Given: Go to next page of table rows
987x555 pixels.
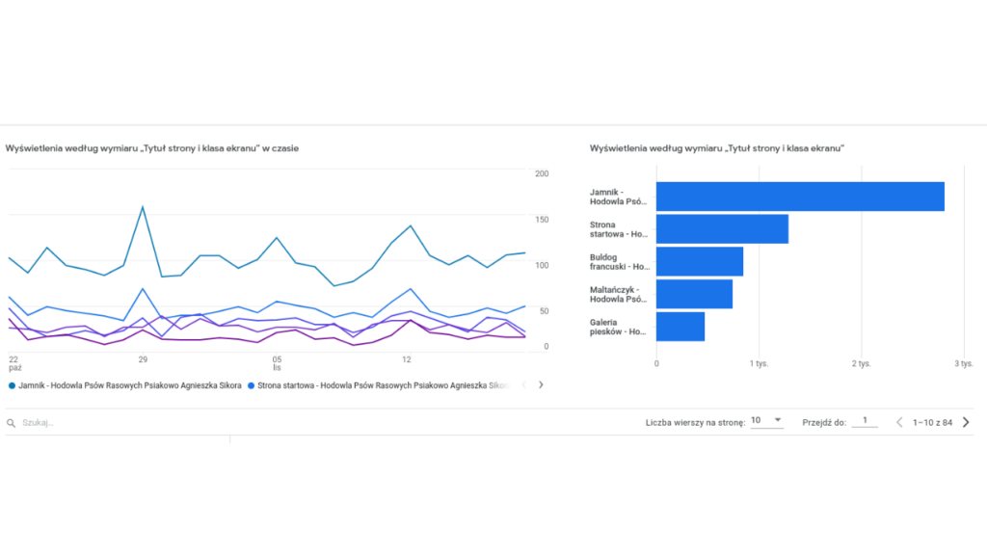Looking at the screenshot, I should (966, 422).
